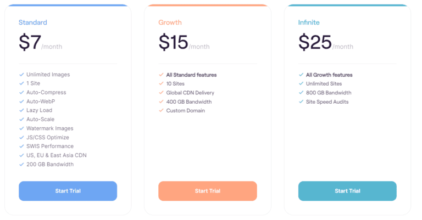Screen dimensions: 422x220
Task: Click the Standard plan Start Trial button
Action: 68,191
